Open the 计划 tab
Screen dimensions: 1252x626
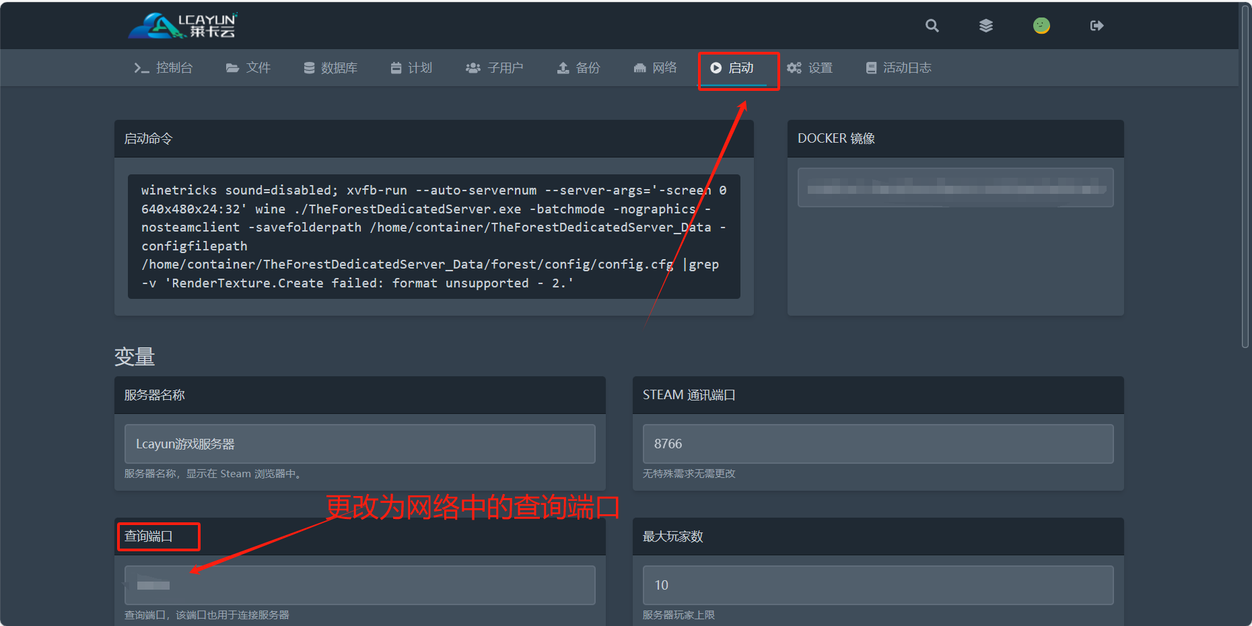(x=411, y=68)
